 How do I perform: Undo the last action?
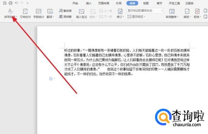pyautogui.click(x=16, y=3)
